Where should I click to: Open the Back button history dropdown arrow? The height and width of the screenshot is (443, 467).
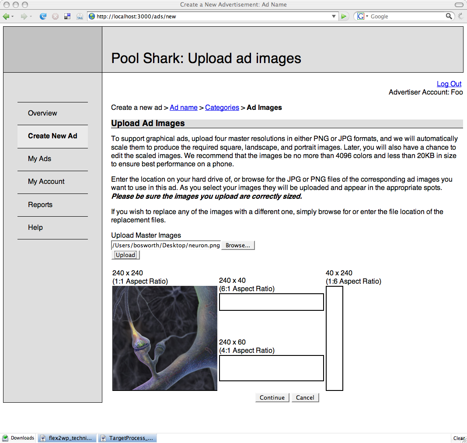pyautogui.click(x=13, y=16)
